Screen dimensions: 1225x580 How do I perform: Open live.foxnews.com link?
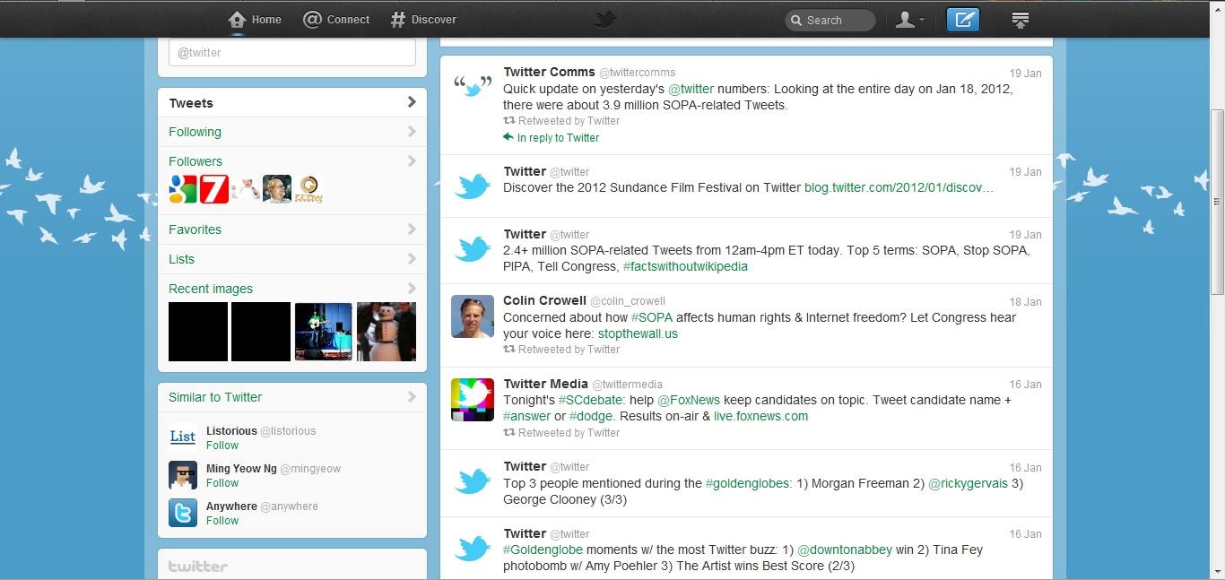pos(760,416)
